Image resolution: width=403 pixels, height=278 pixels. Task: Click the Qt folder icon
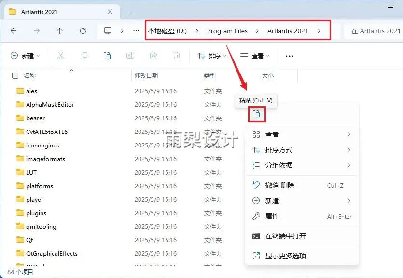[20, 240]
